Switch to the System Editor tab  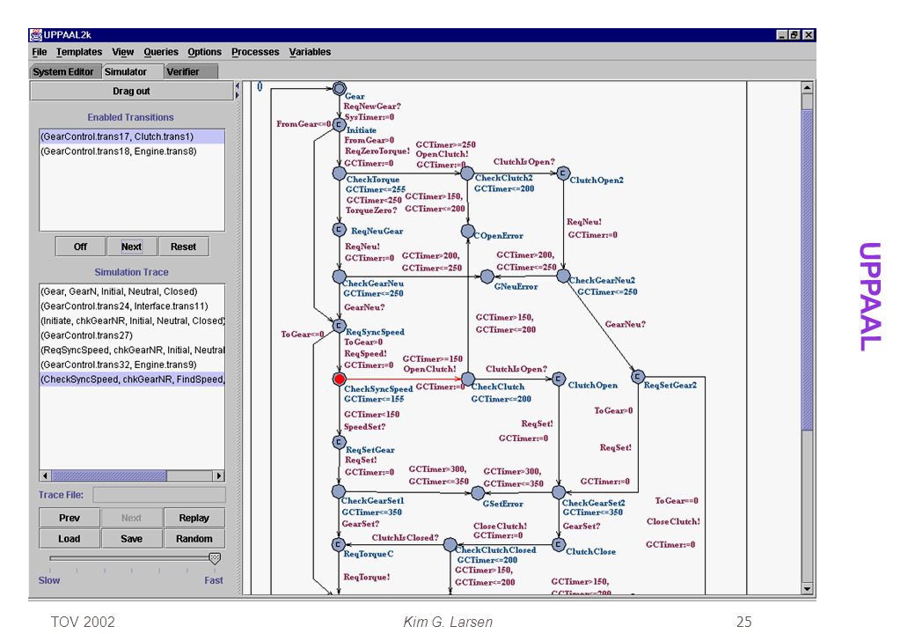coord(65,72)
